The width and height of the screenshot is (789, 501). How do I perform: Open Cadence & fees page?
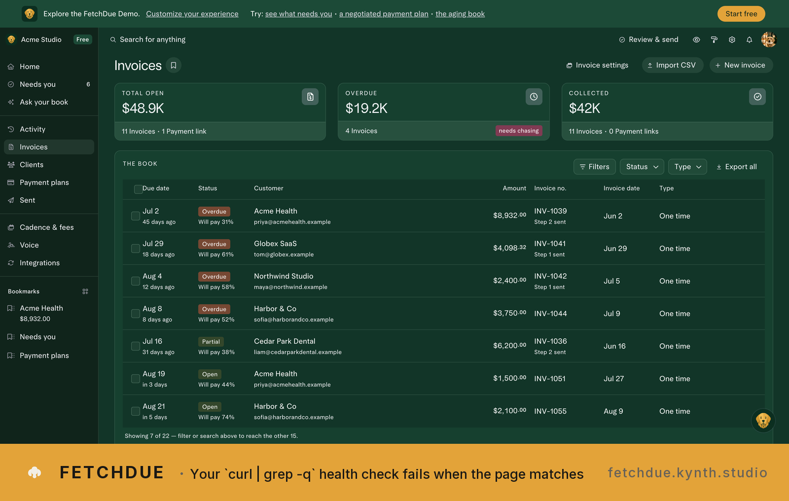(x=49, y=227)
